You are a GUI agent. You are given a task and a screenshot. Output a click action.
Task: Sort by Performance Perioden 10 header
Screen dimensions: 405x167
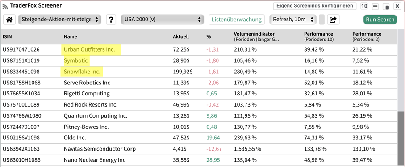point(318,37)
